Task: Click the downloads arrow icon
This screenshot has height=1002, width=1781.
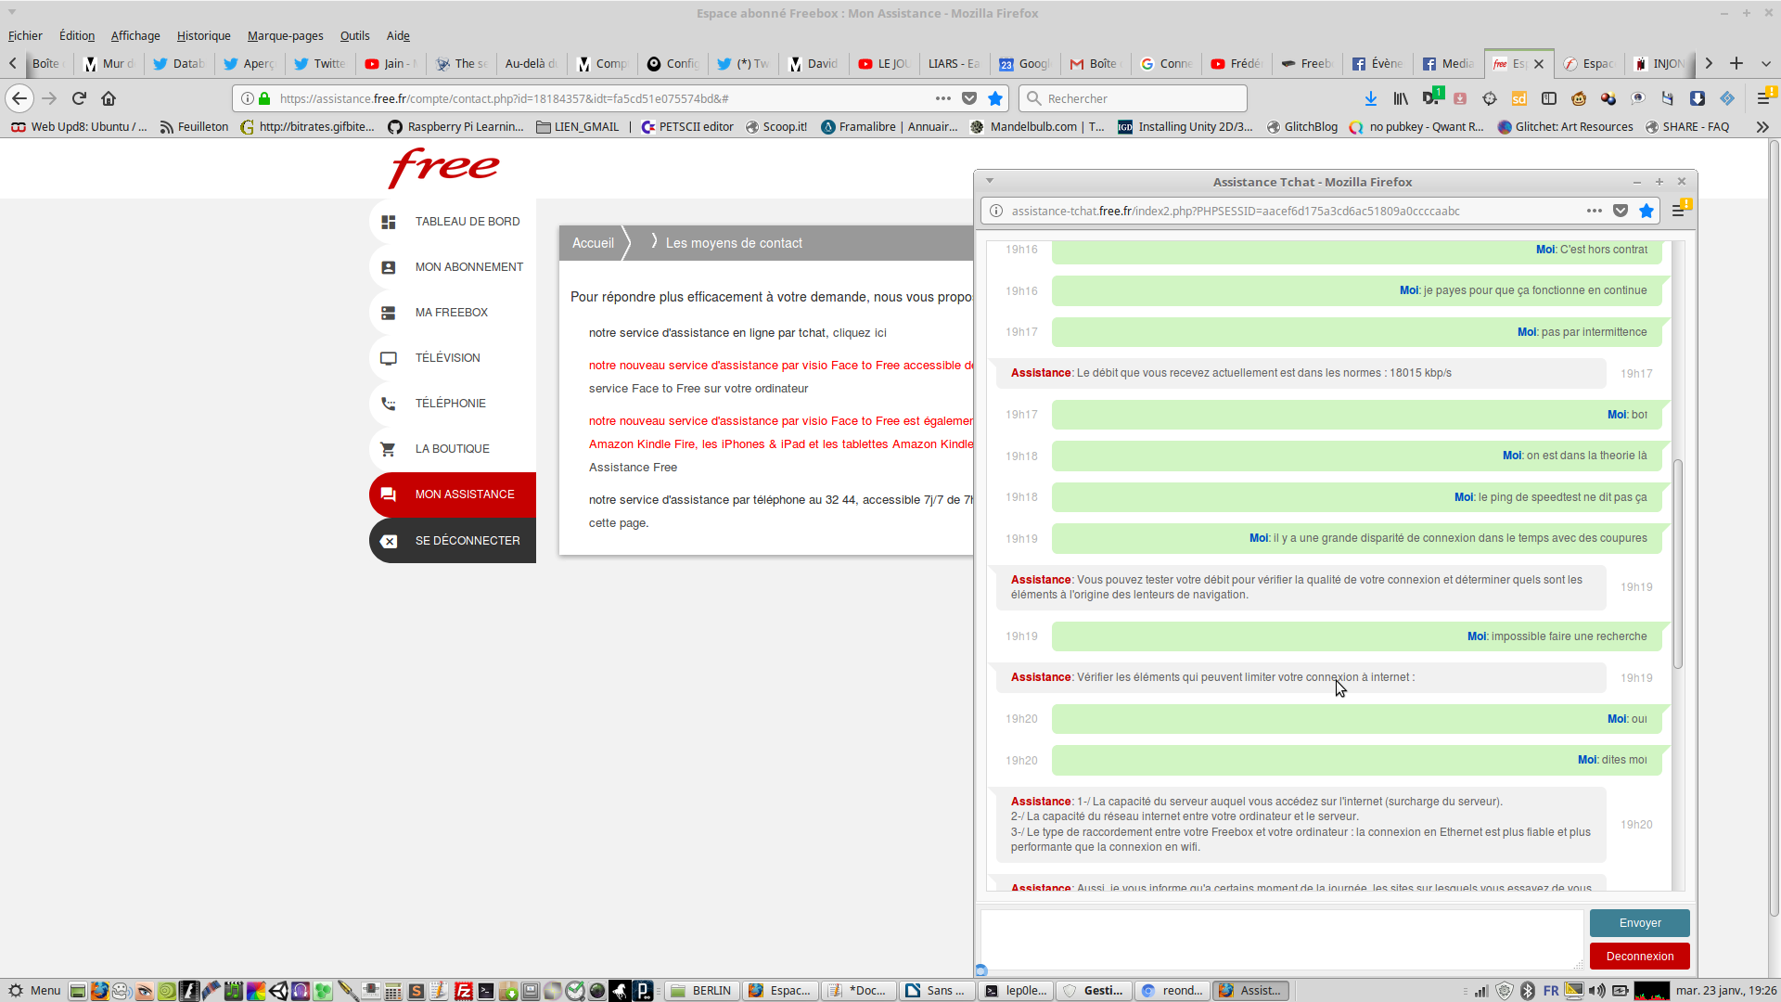Action: coord(1370,98)
